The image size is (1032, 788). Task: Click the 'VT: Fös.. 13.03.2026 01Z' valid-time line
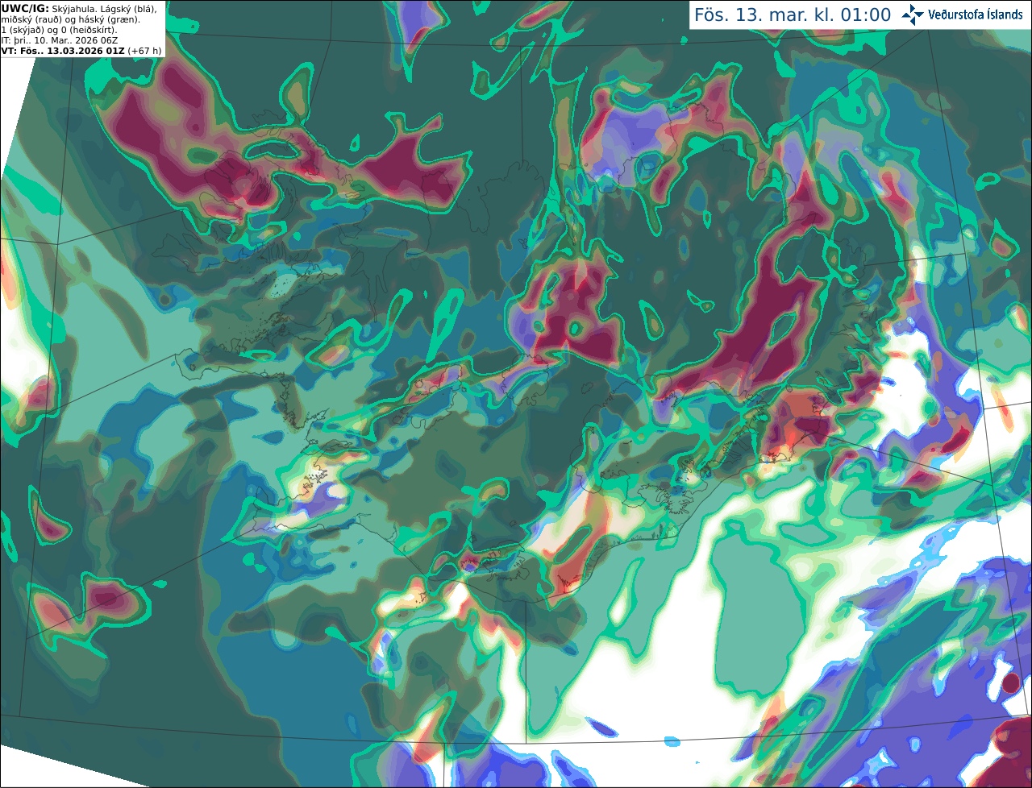coord(62,51)
